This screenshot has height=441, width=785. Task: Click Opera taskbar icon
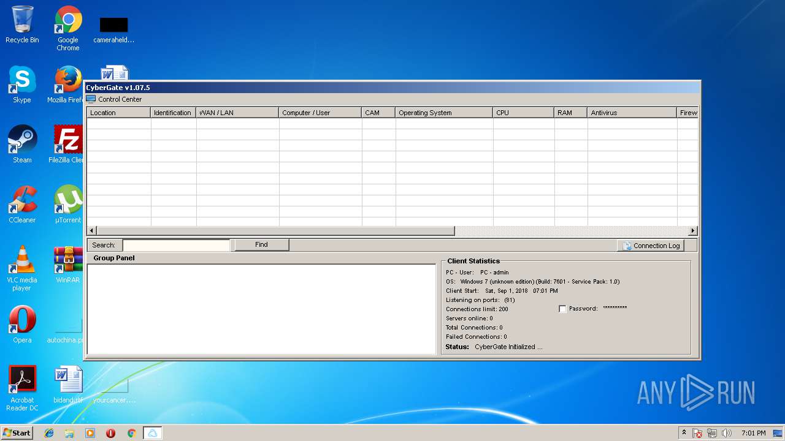[110, 433]
